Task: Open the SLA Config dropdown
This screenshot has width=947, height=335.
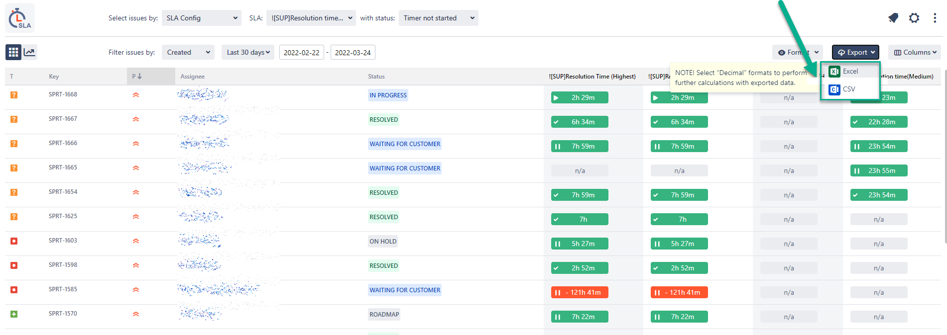Action: pyautogui.click(x=202, y=18)
